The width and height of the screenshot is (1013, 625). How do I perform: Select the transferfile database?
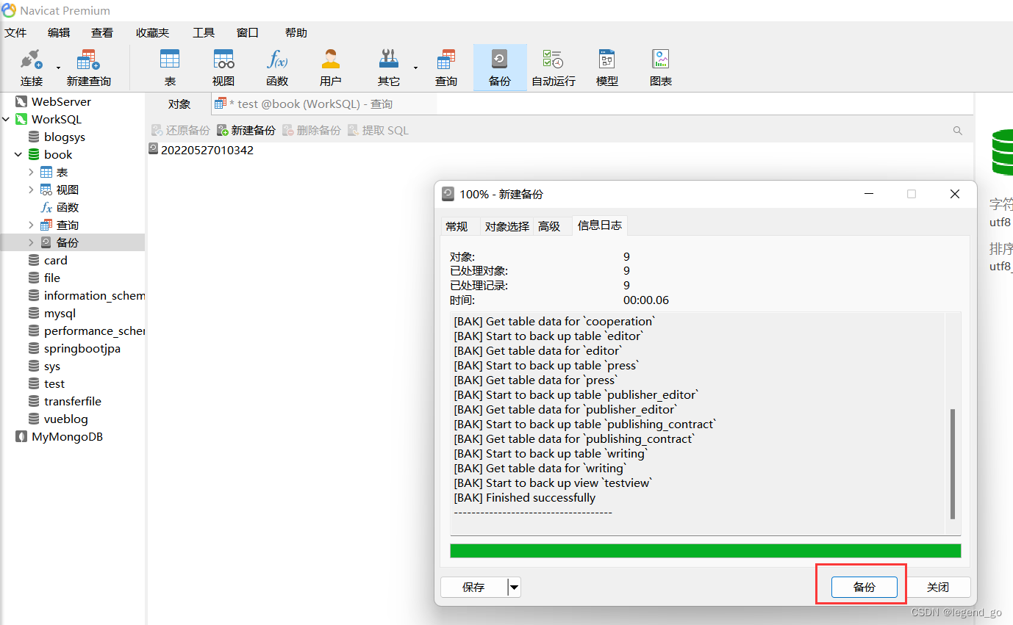coord(72,401)
